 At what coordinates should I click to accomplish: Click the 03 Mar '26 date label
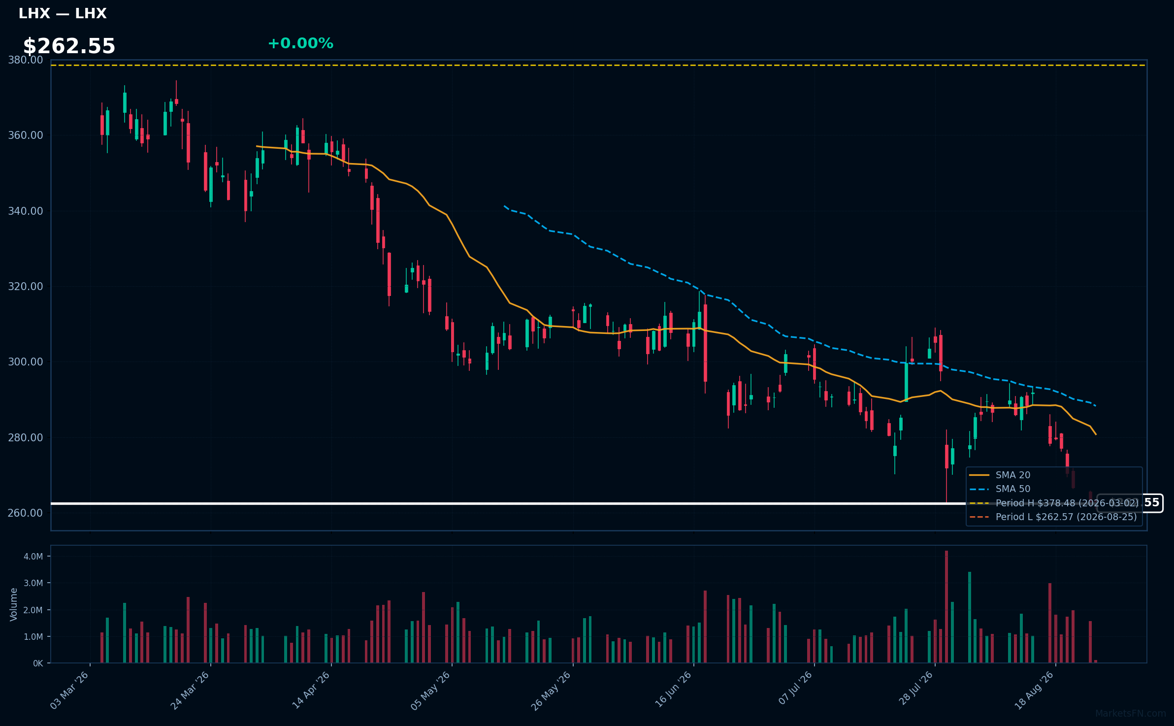(x=69, y=691)
